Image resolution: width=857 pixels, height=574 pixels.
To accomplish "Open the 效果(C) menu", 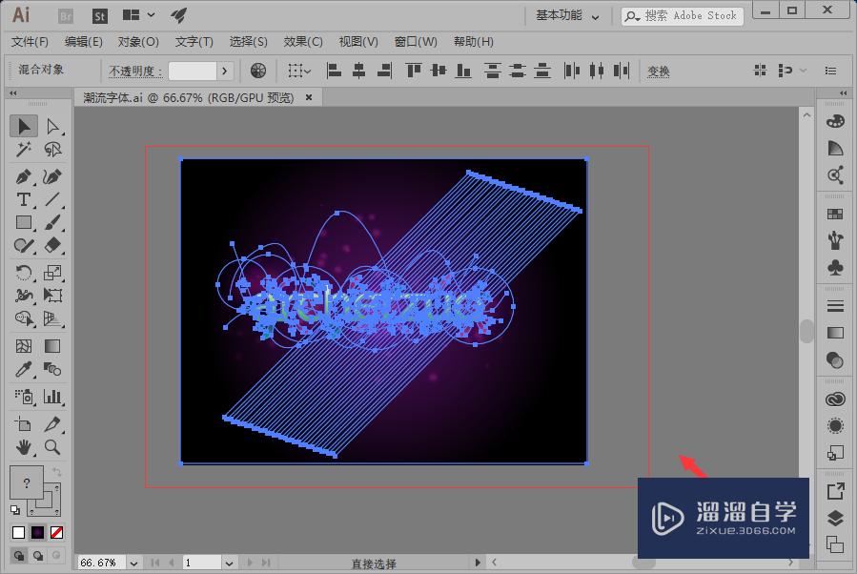I will pyautogui.click(x=303, y=42).
